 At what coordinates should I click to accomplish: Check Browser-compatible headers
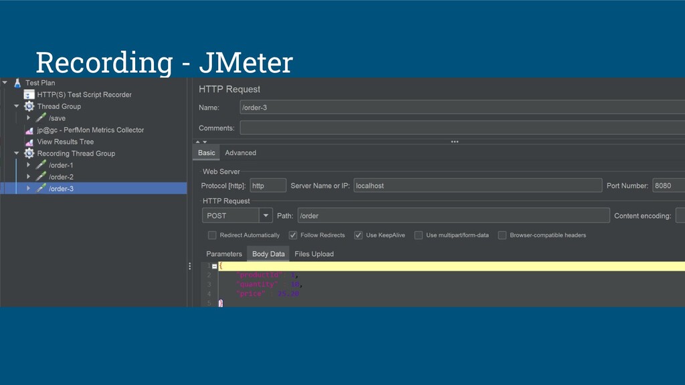click(x=502, y=235)
